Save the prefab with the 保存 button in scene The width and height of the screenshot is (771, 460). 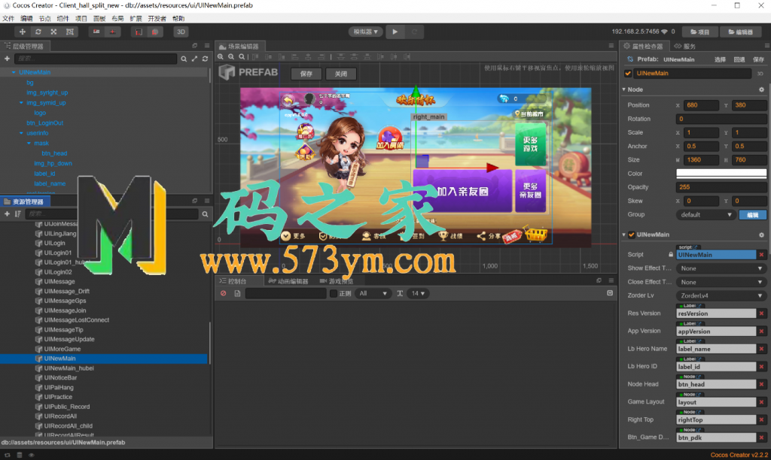306,74
